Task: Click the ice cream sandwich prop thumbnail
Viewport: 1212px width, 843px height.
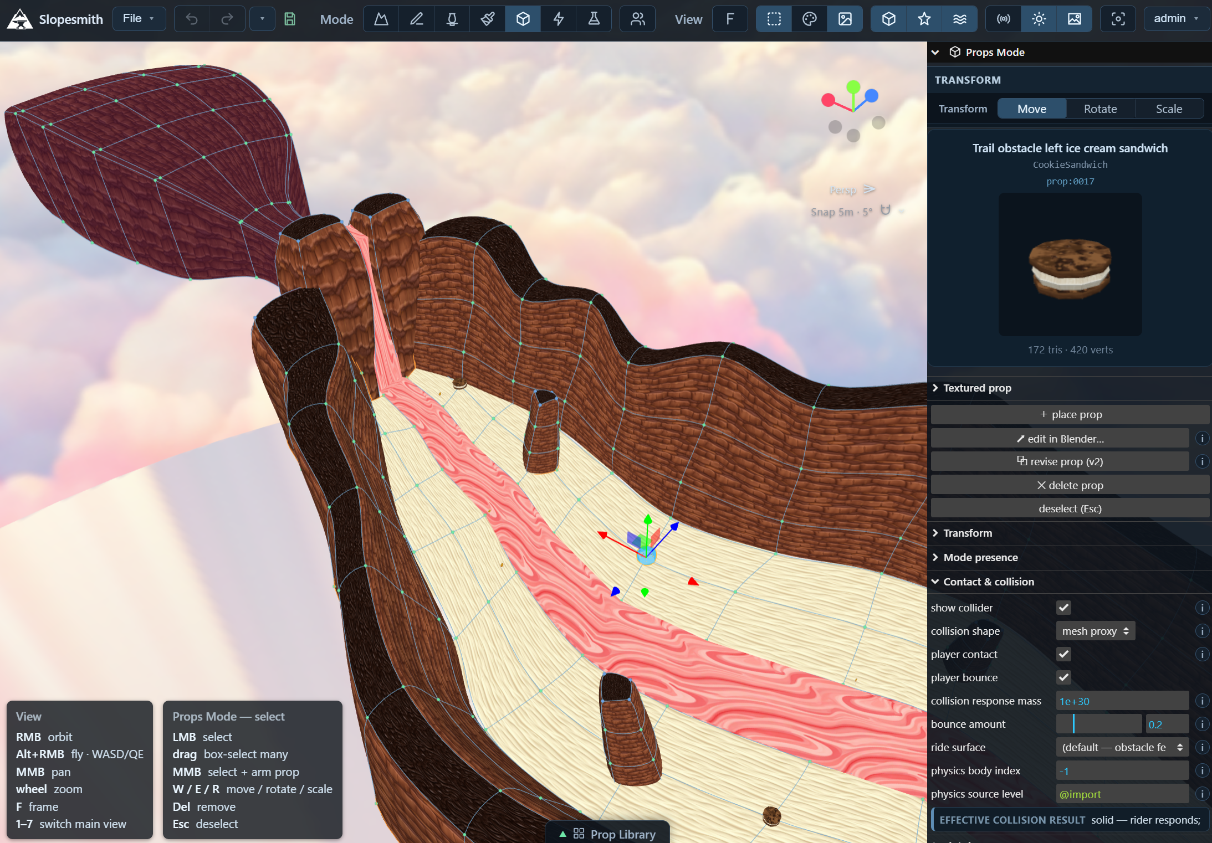Action: (x=1070, y=264)
